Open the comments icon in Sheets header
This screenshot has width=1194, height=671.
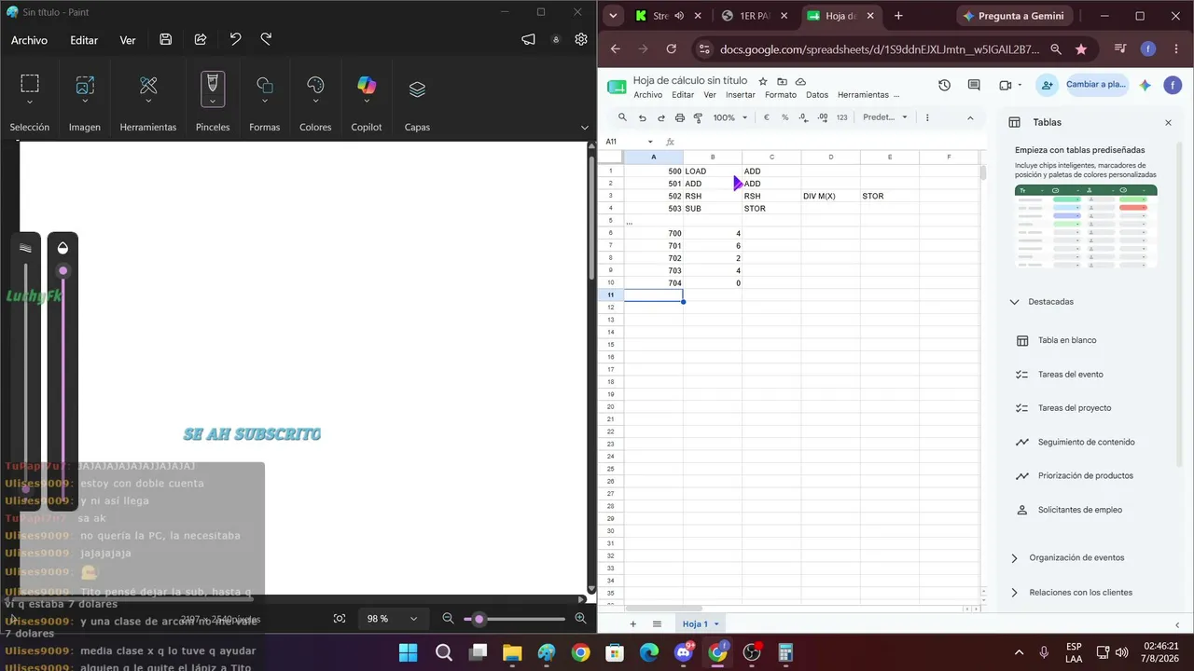(x=974, y=85)
